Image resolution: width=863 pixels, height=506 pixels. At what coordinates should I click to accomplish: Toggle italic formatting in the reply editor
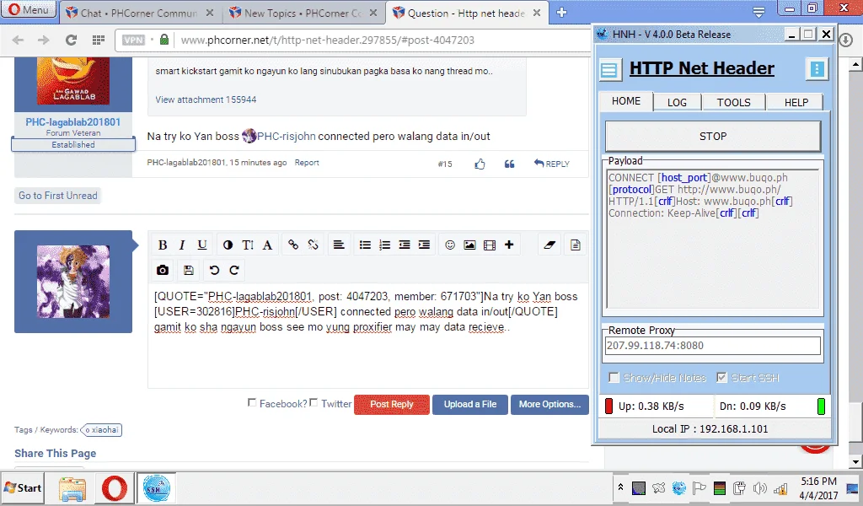pos(182,245)
